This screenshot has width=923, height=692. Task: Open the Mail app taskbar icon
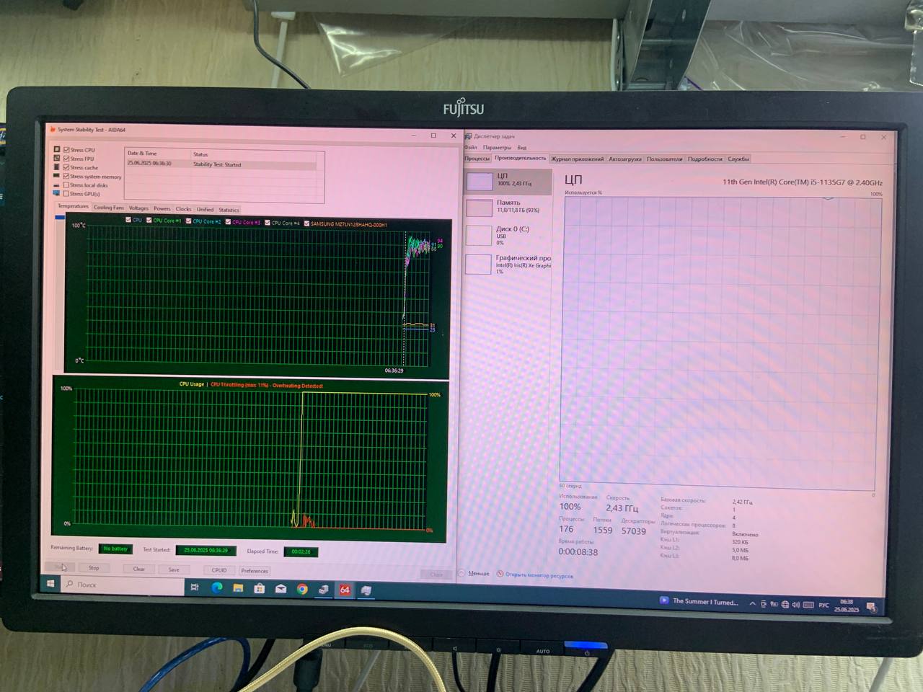[281, 589]
